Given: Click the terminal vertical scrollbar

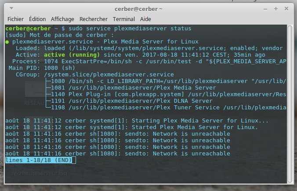Looking at the screenshot, I should [x=290, y=104].
